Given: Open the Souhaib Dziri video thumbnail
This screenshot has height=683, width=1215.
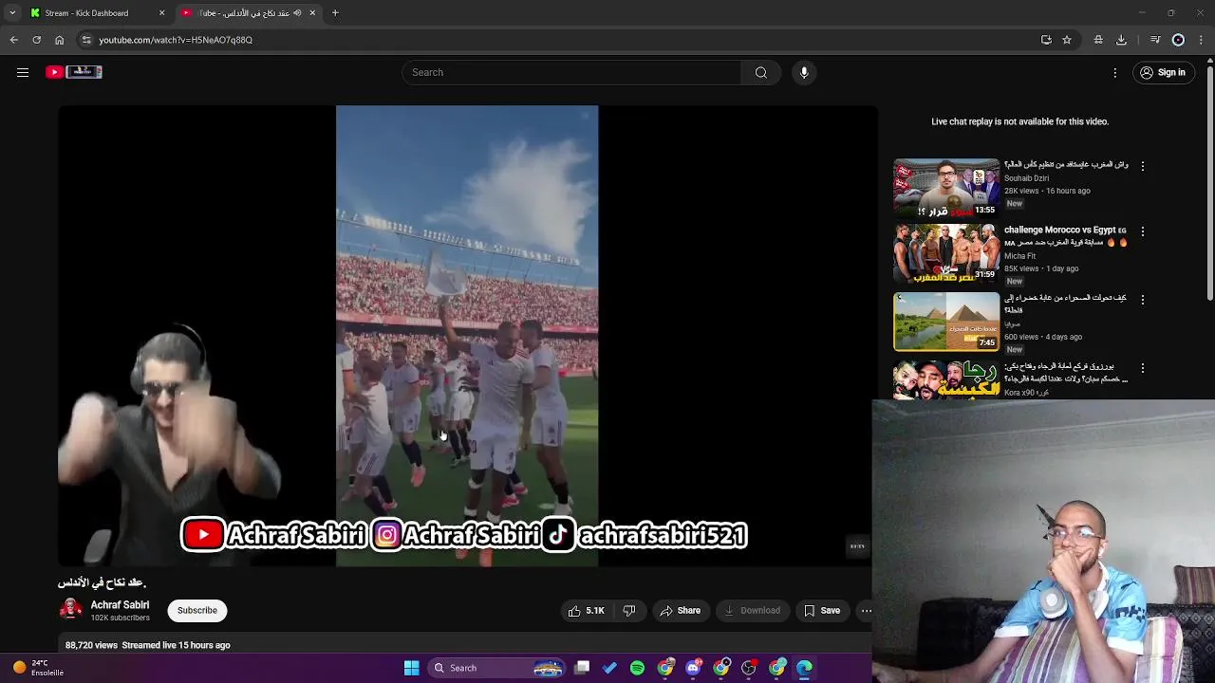Looking at the screenshot, I should (x=946, y=188).
